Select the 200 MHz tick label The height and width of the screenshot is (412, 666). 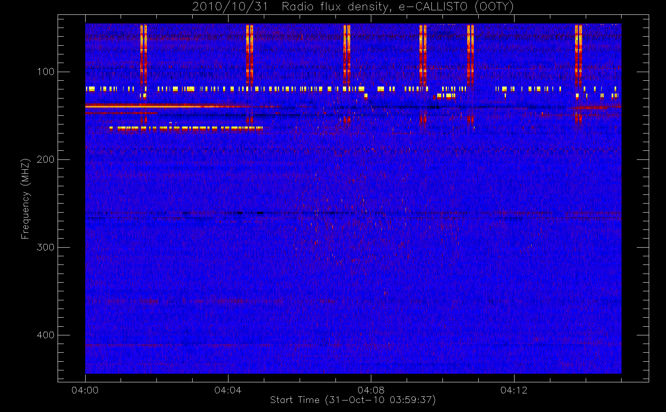pyautogui.click(x=46, y=159)
